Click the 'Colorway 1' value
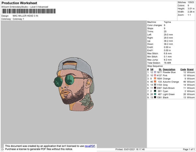 18,19
